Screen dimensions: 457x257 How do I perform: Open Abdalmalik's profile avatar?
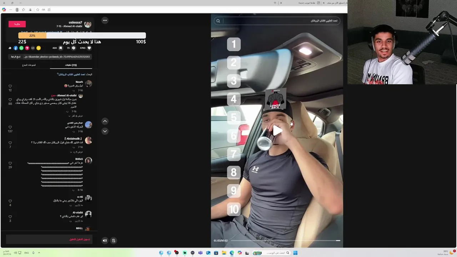point(88,140)
